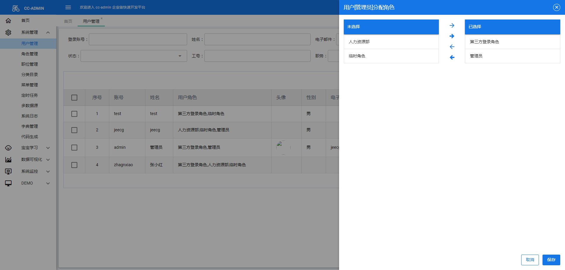Open 首页 in the sidebar
The height and width of the screenshot is (270, 565).
(28, 20)
